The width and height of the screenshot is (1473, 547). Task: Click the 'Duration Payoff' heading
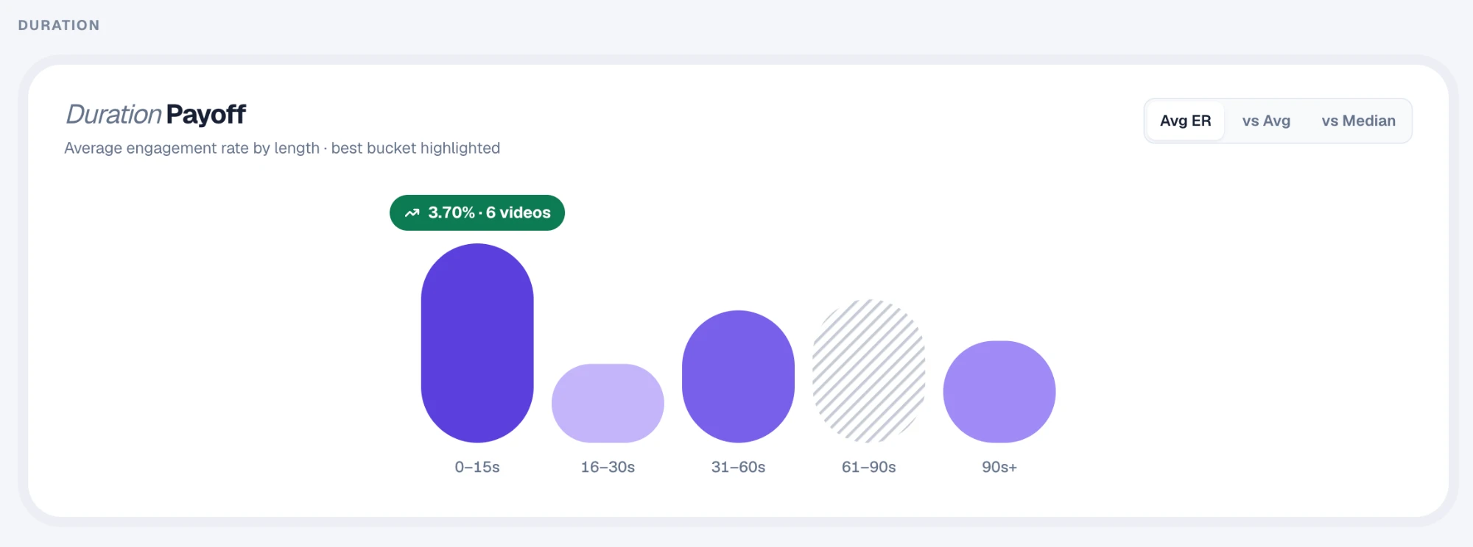click(155, 115)
